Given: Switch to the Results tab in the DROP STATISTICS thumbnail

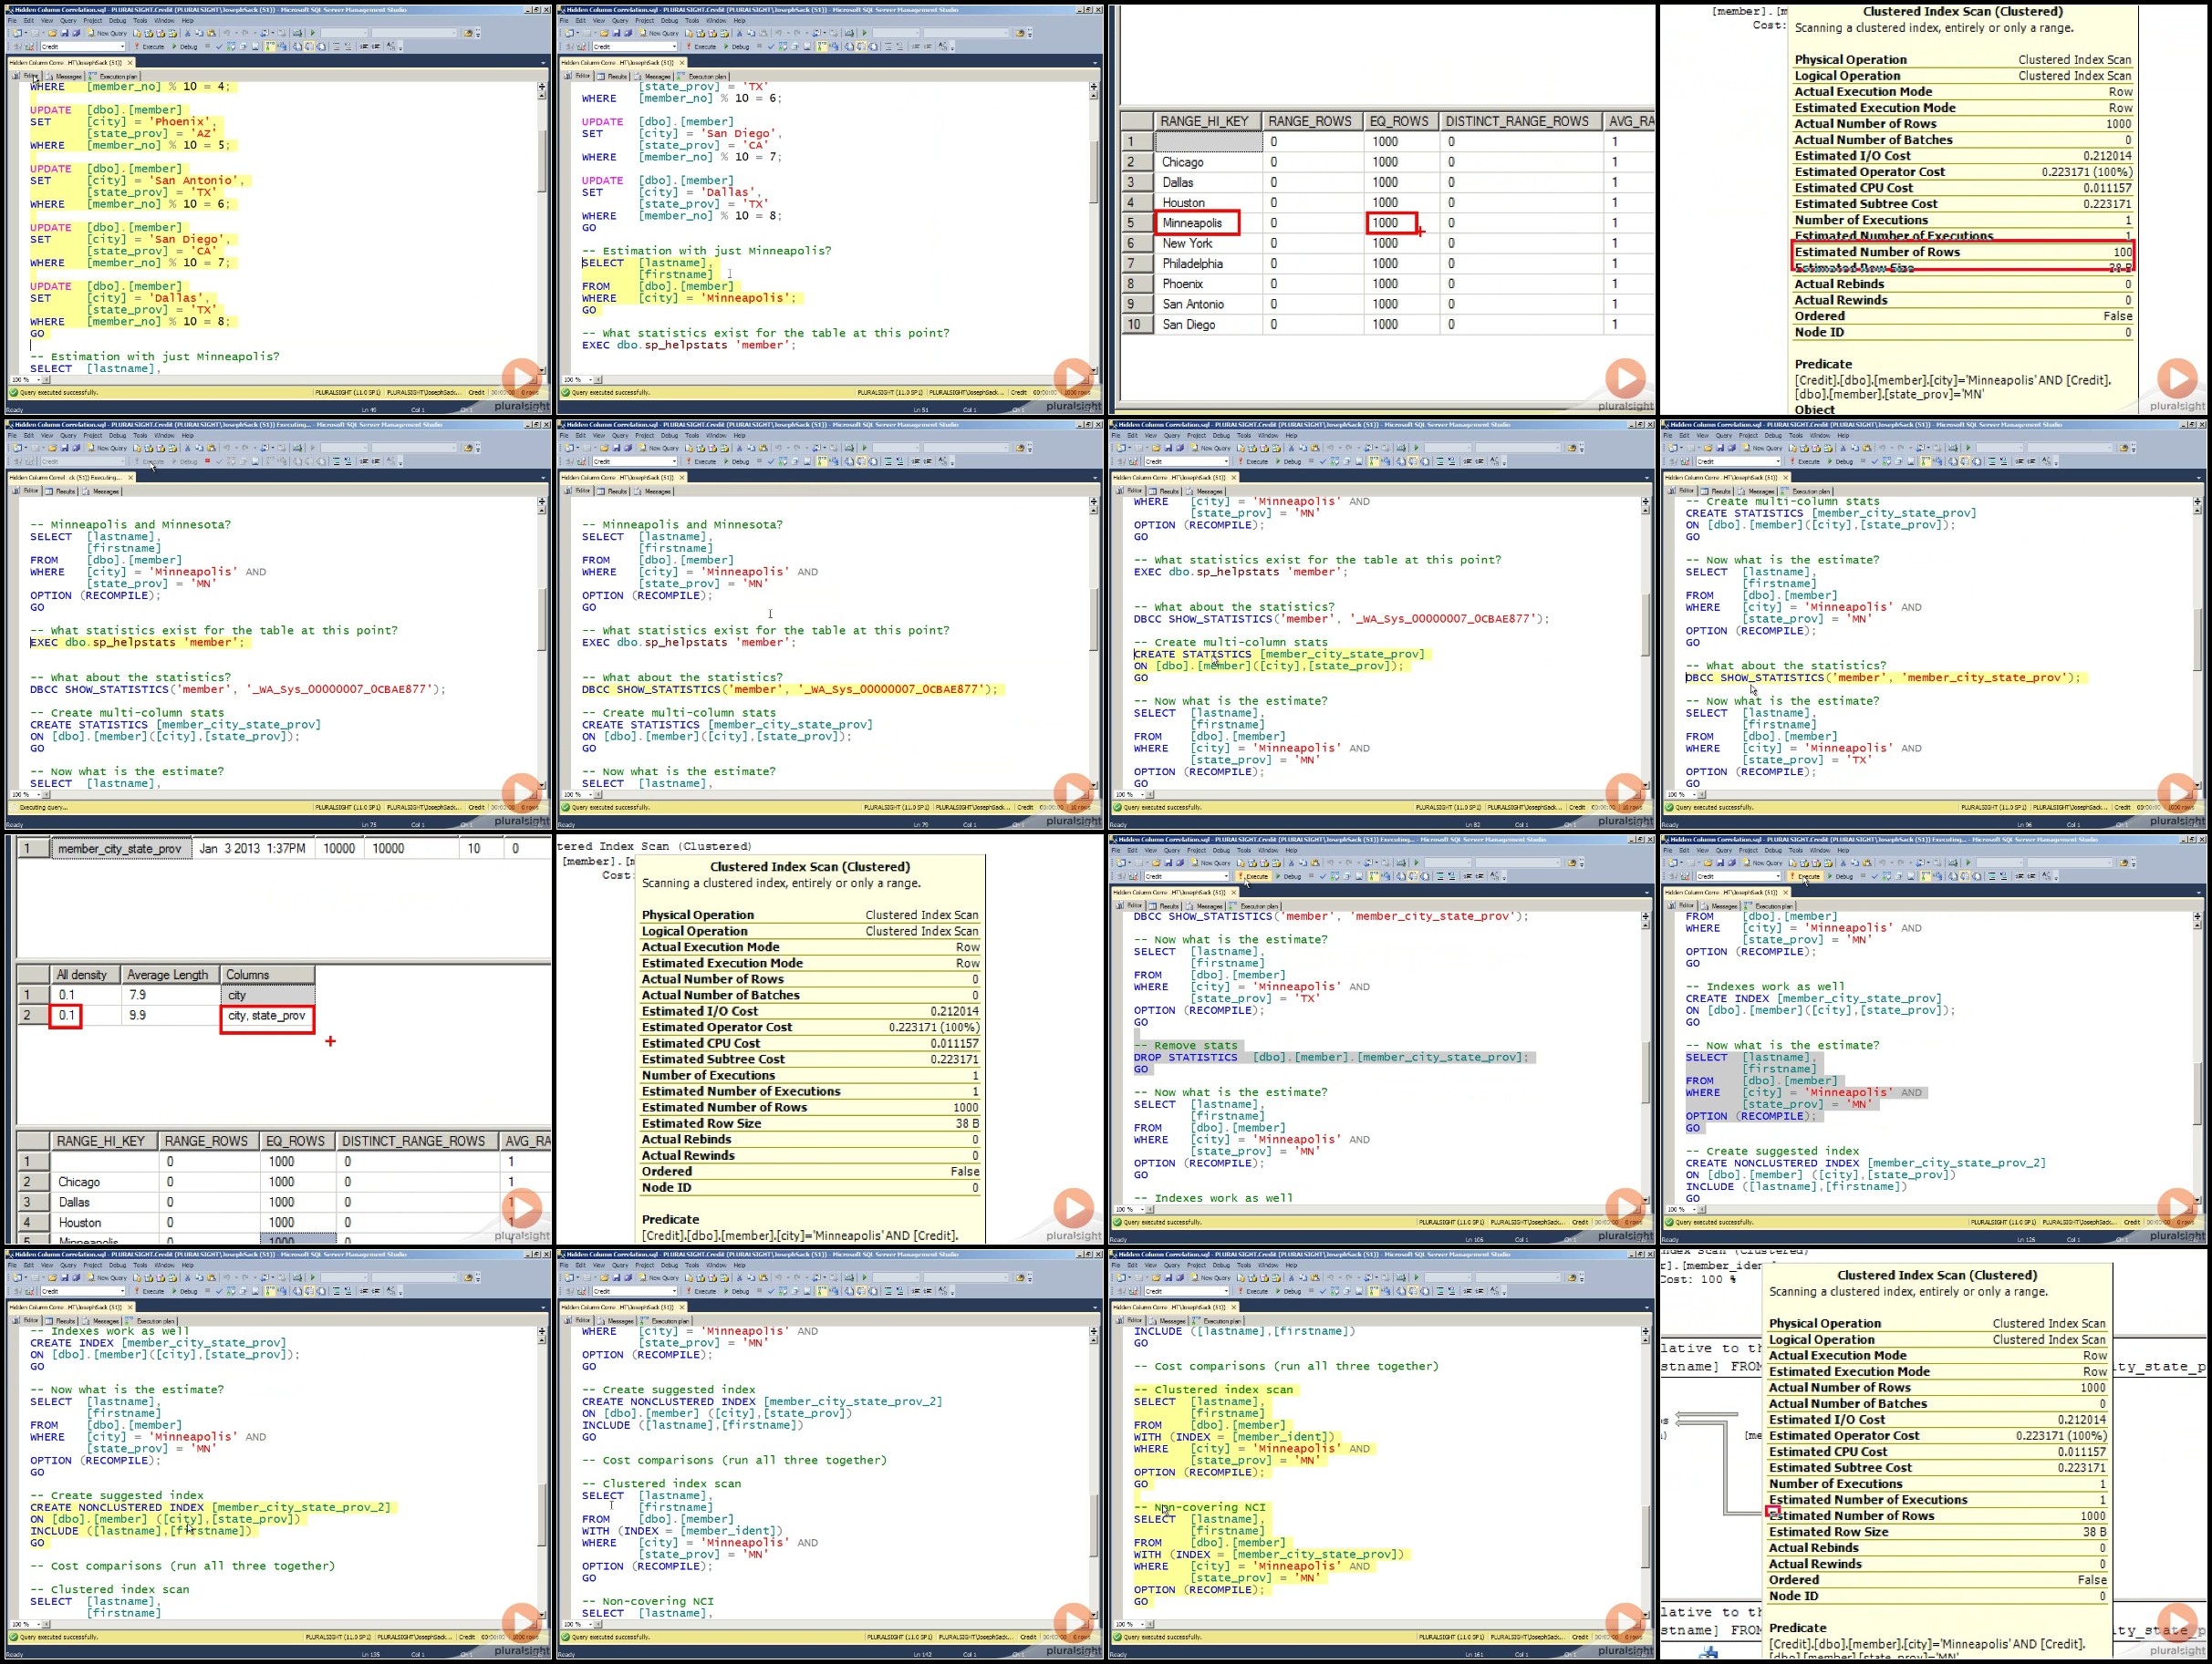Looking at the screenshot, I should click(1166, 906).
